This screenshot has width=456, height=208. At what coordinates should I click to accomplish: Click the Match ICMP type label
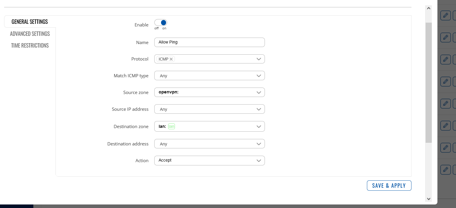131,76
